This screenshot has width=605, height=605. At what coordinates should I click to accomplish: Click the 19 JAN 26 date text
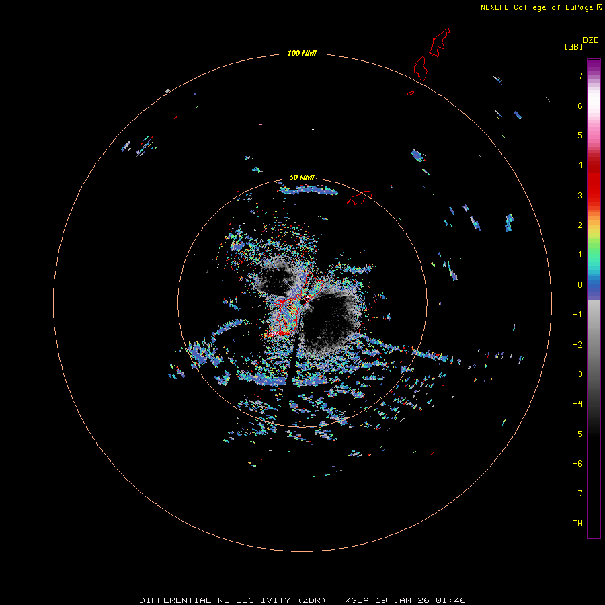403,600
